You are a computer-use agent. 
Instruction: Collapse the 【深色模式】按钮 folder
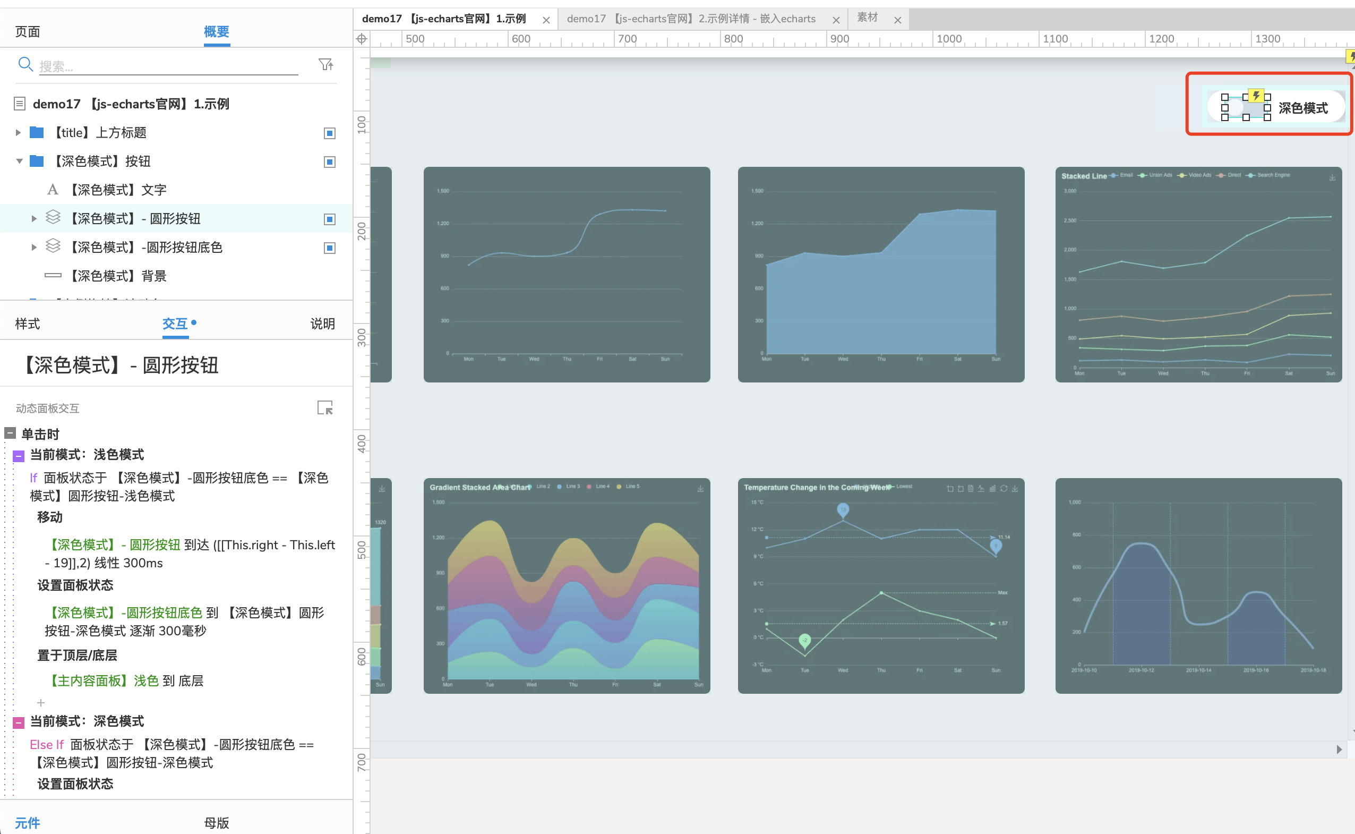[x=19, y=161]
